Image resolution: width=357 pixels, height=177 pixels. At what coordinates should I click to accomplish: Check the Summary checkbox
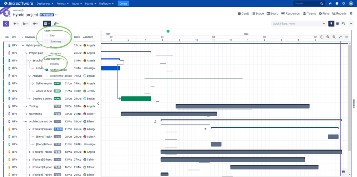47,41
